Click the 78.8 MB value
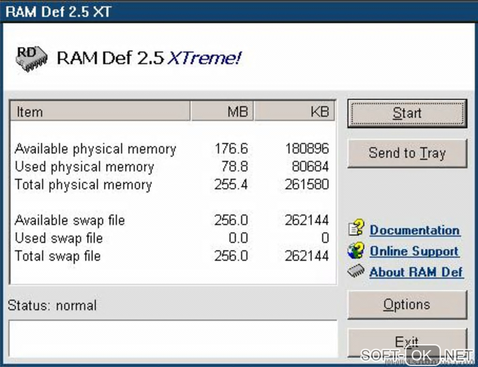The width and height of the screenshot is (478, 367). [x=235, y=167]
